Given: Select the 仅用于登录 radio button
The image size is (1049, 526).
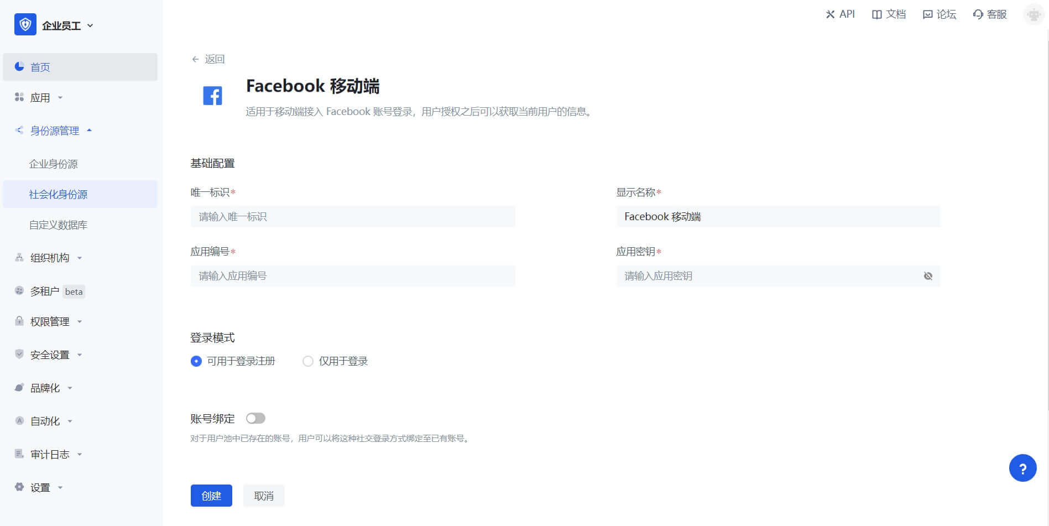Looking at the screenshot, I should [308, 361].
